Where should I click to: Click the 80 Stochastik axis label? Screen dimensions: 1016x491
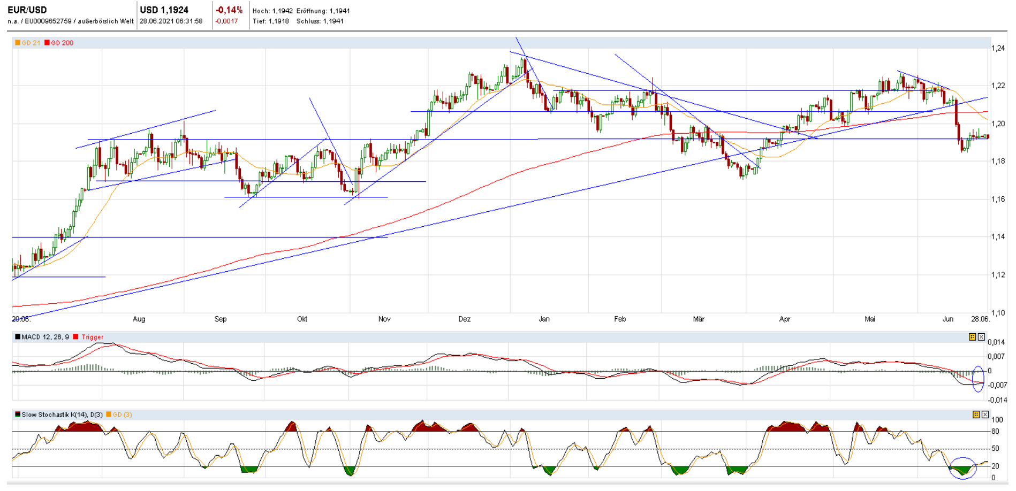pos(996,432)
